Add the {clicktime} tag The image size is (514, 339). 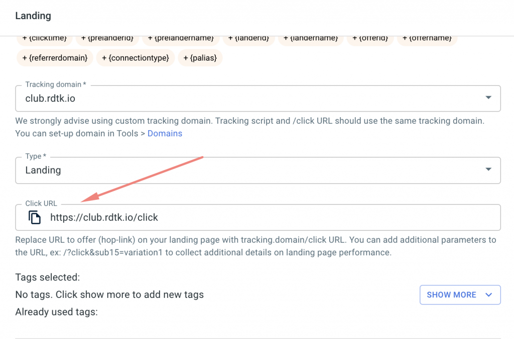44,38
